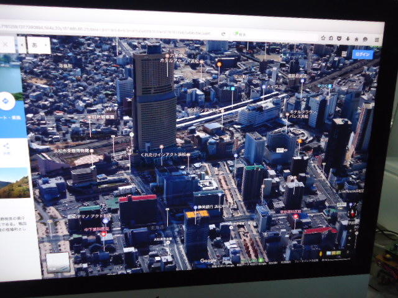This screenshot has height=298, width=398.
Task: Open the あ input language dropdown
Action: [39, 45]
